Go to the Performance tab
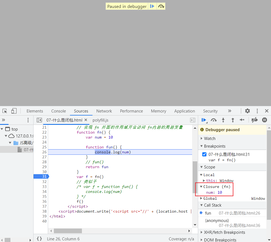 (131, 111)
